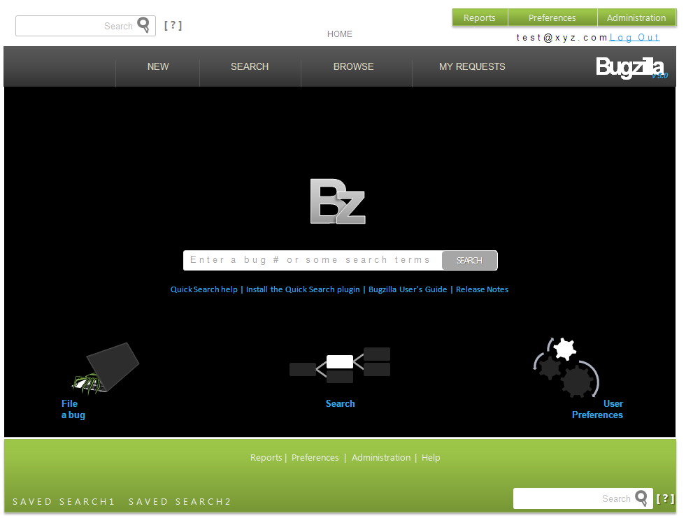
Task: Open Administration link in the footer
Action: tap(381, 457)
